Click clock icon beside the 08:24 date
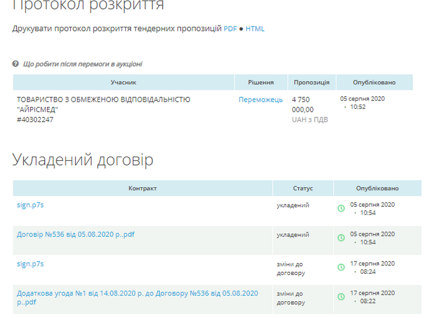 click(341, 267)
